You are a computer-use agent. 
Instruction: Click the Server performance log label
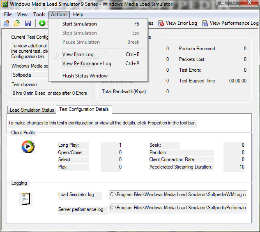81,209
